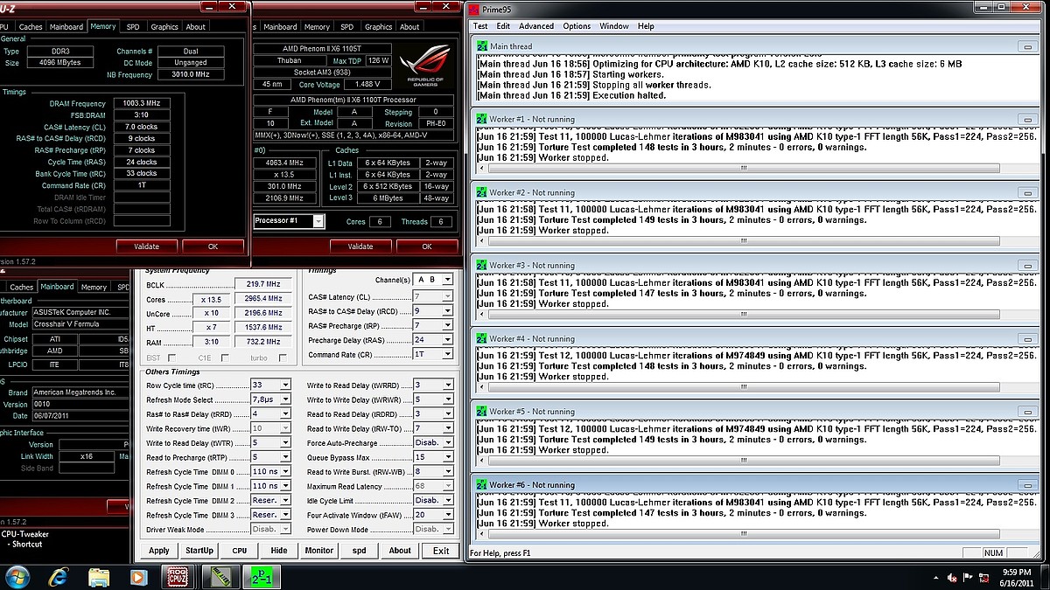1050x590 pixels.
Task: Click the Exit button in CPU-Tweaker
Action: click(x=441, y=551)
